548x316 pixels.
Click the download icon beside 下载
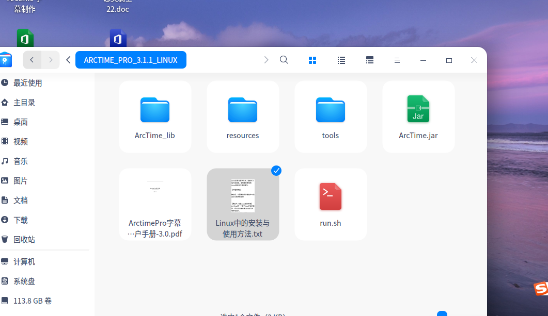(5, 220)
